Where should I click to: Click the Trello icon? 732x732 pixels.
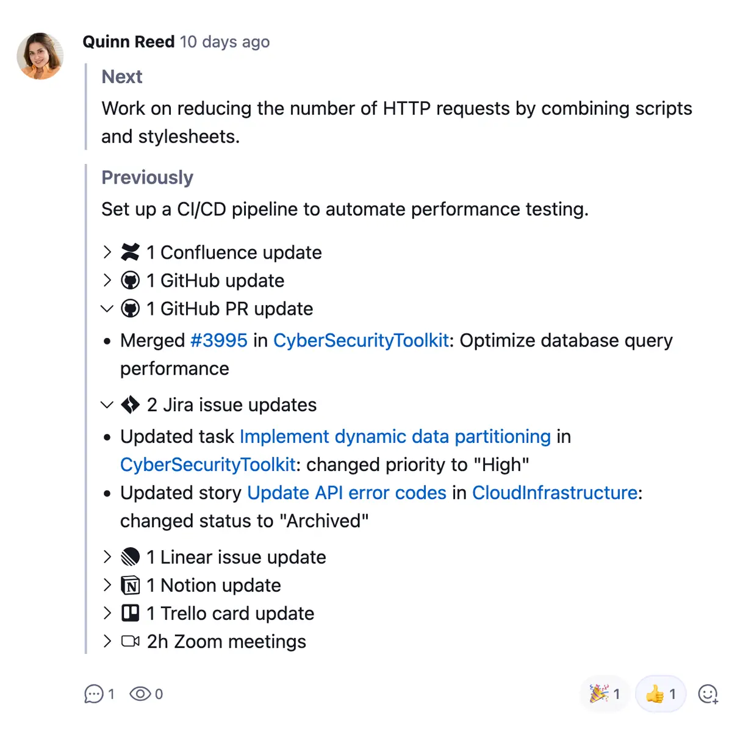(130, 613)
